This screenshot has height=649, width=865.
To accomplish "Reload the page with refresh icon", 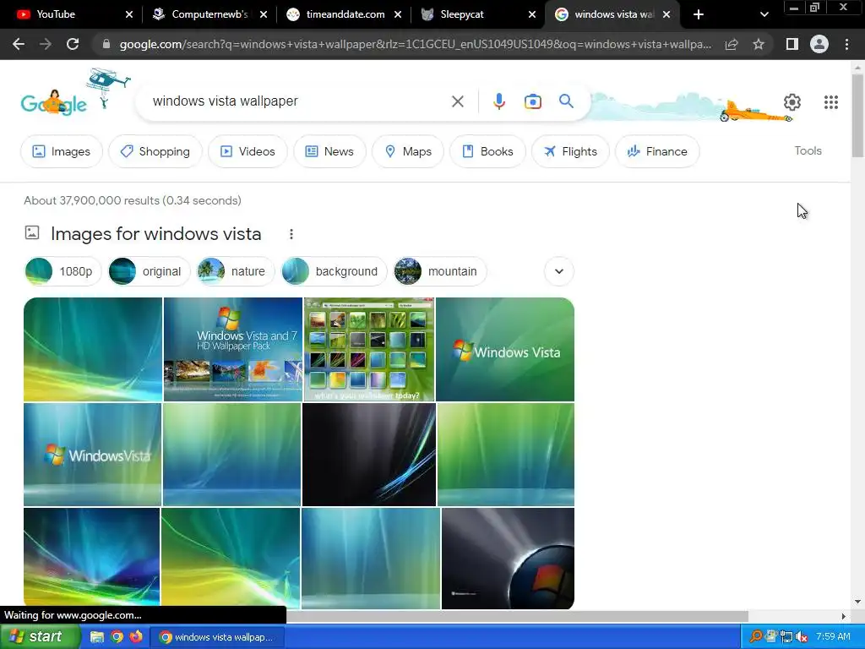I will pyautogui.click(x=73, y=44).
